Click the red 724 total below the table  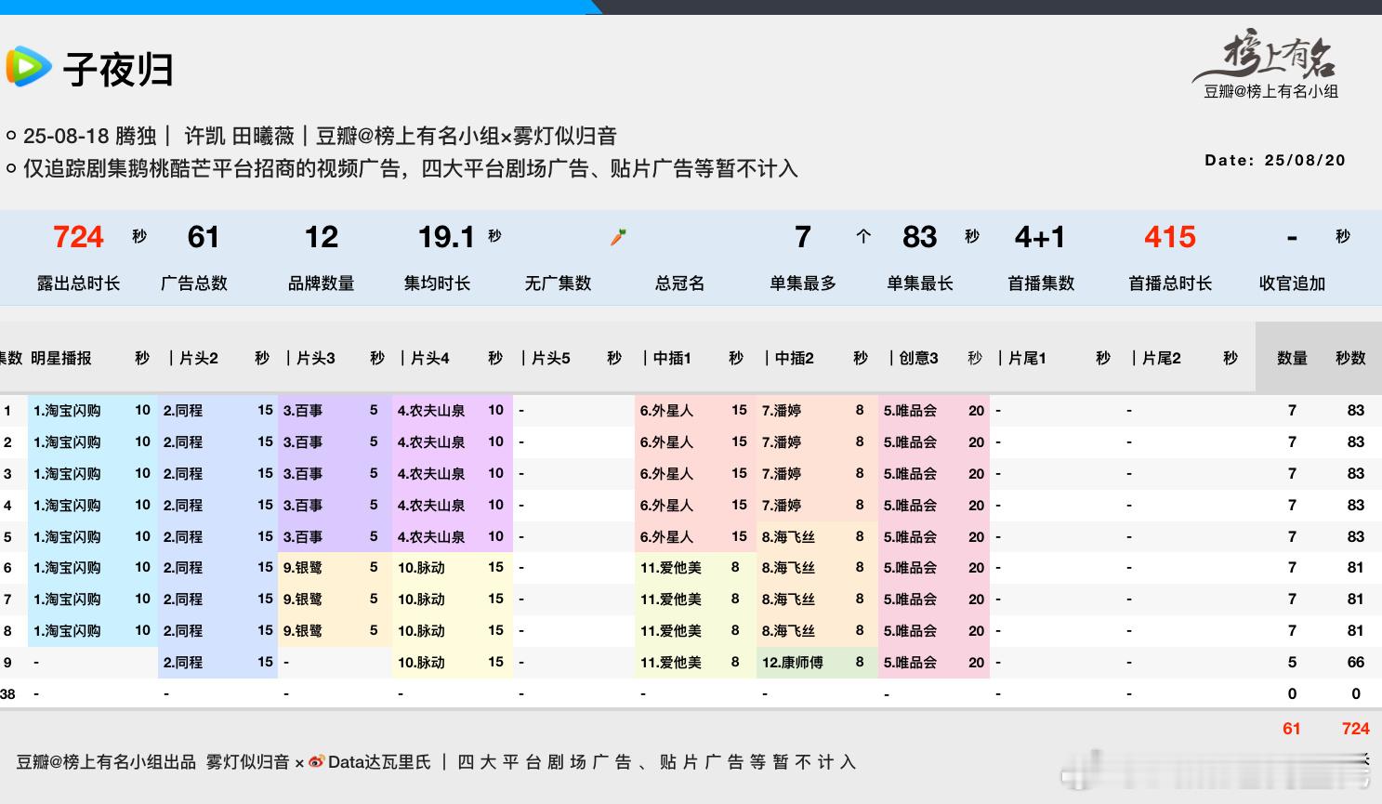click(1356, 729)
